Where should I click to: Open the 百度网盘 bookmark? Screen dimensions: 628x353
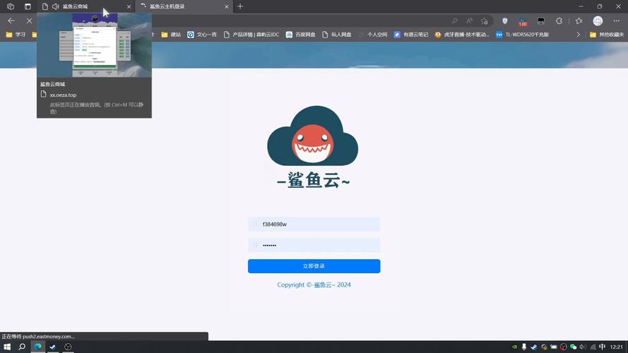coord(300,35)
